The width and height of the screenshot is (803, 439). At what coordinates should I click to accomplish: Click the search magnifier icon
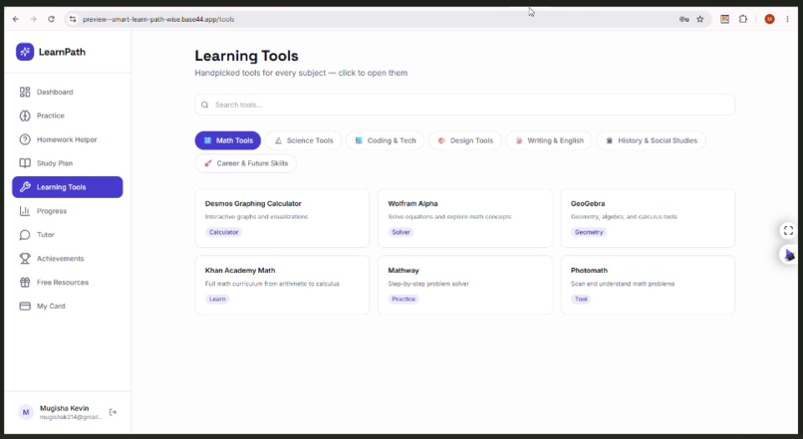[x=205, y=105]
